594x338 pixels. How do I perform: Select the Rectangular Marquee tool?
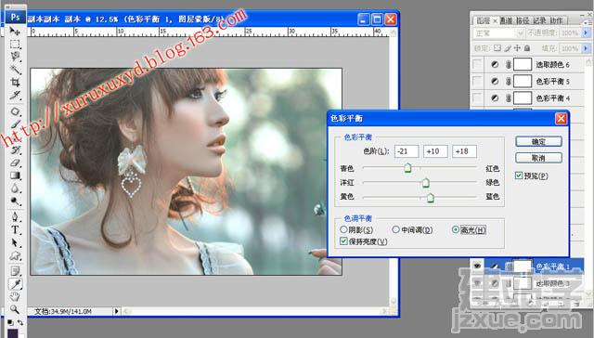(x=15, y=44)
